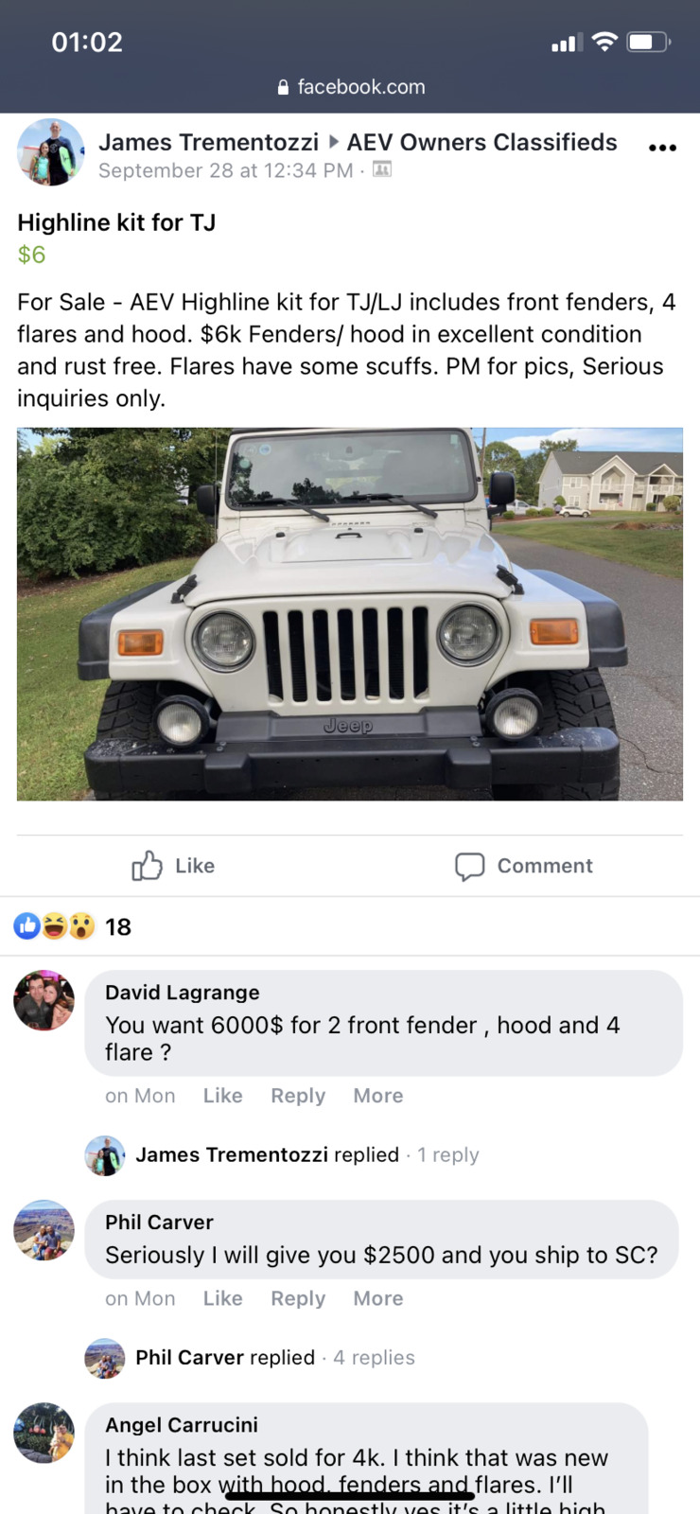Tap the lock icon next to facebook.com

pos(283,87)
